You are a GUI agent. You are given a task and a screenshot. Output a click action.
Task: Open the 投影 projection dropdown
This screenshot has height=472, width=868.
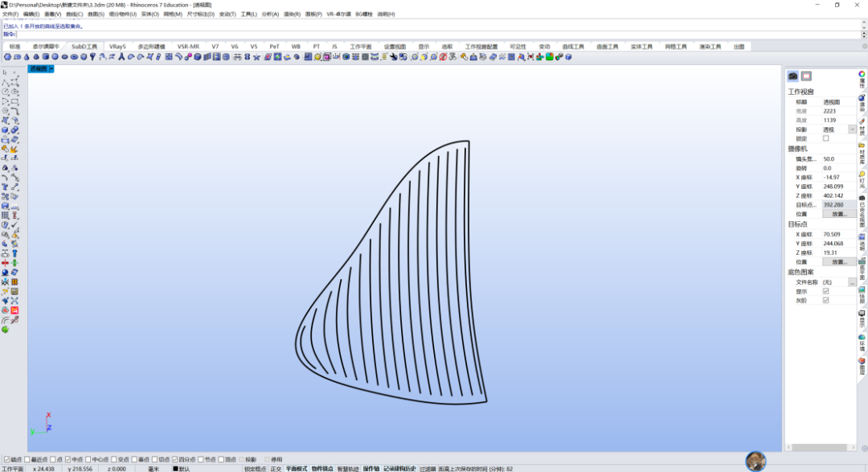(852, 129)
